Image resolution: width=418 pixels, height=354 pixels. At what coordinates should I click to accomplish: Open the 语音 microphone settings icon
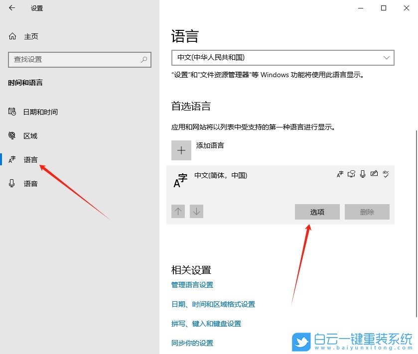(11, 183)
